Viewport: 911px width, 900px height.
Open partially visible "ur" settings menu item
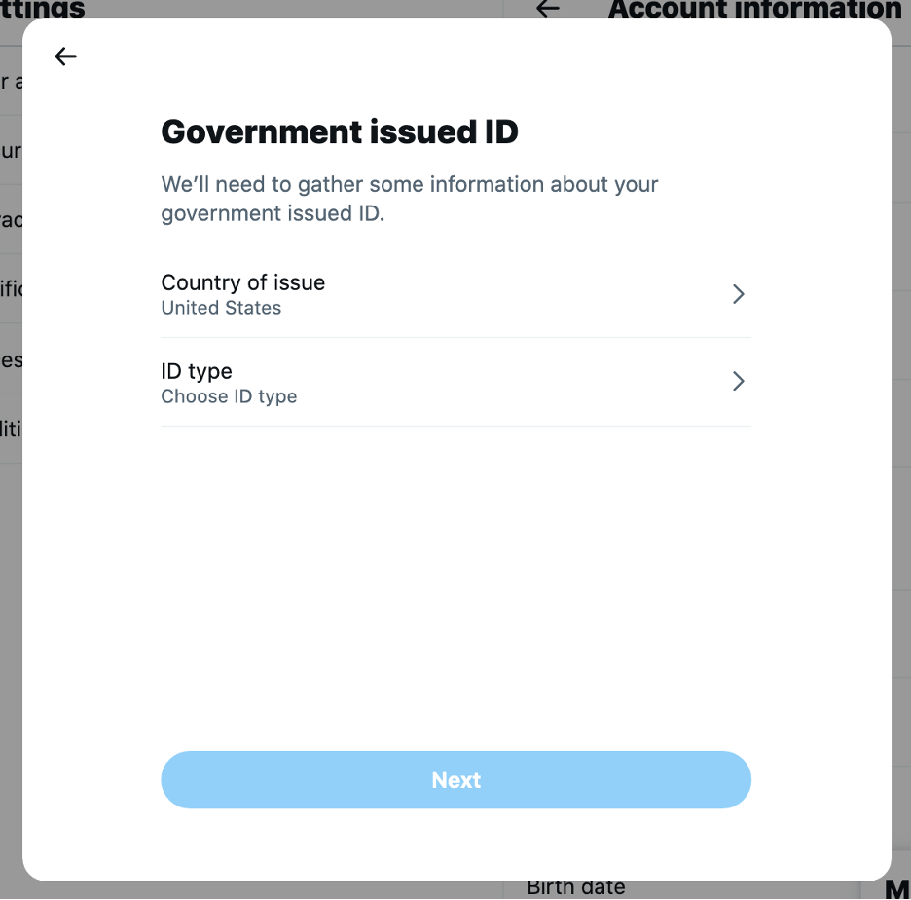pyautogui.click(x=11, y=151)
